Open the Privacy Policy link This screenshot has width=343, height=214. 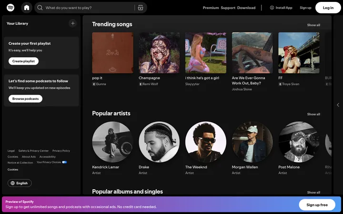[x=61, y=151]
